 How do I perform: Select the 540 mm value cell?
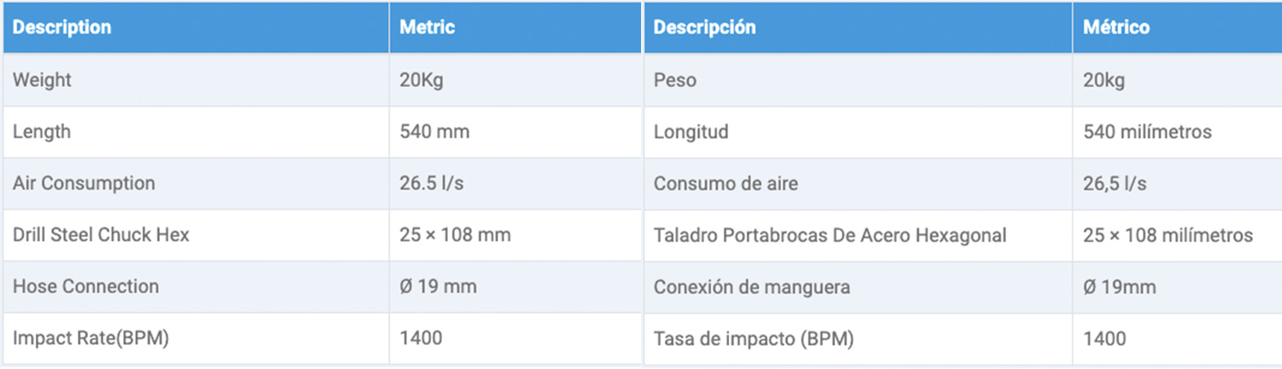(x=515, y=132)
